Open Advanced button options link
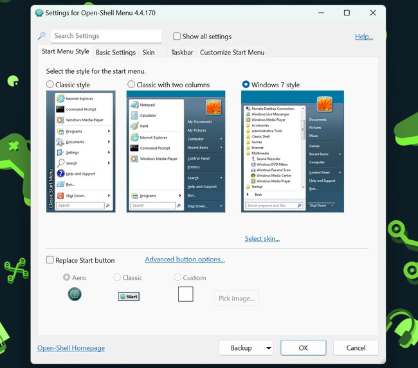Viewport: 418px width, 368px height. (x=185, y=259)
